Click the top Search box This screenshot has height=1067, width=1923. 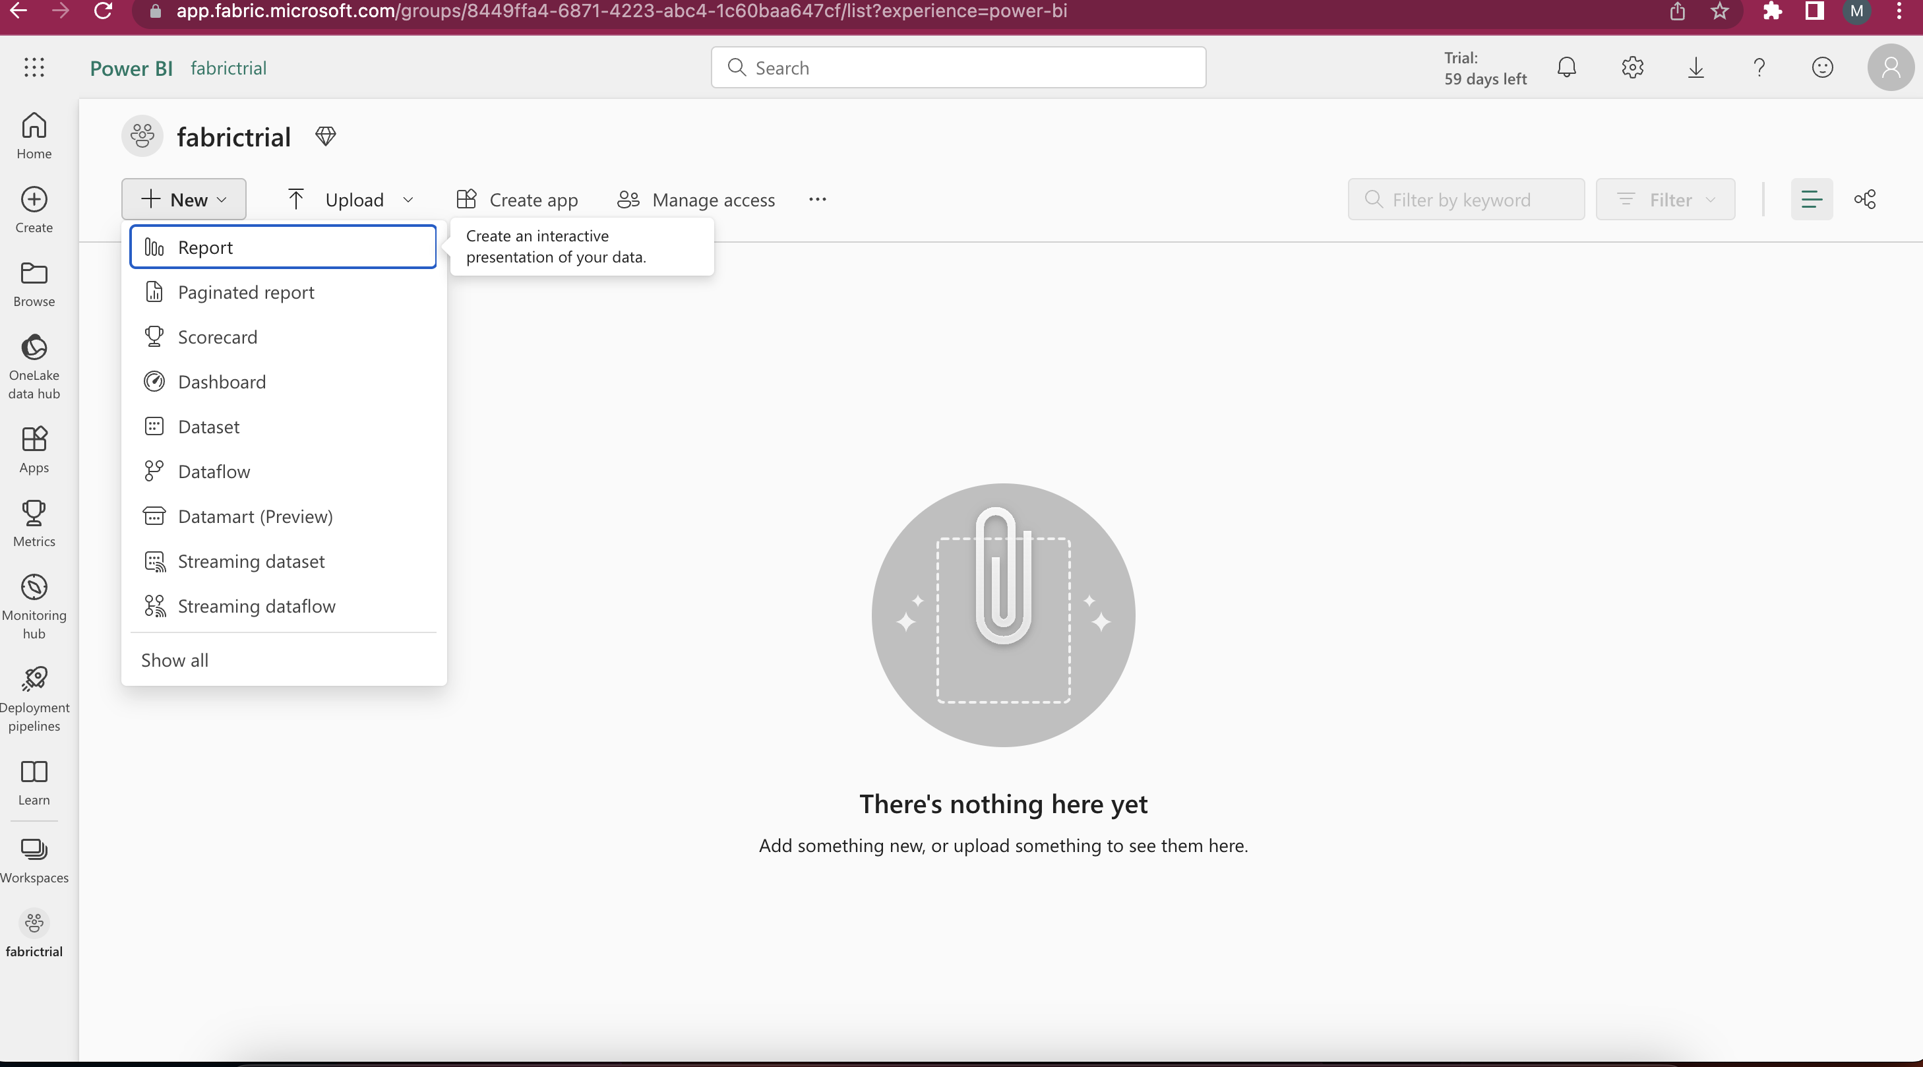(958, 68)
